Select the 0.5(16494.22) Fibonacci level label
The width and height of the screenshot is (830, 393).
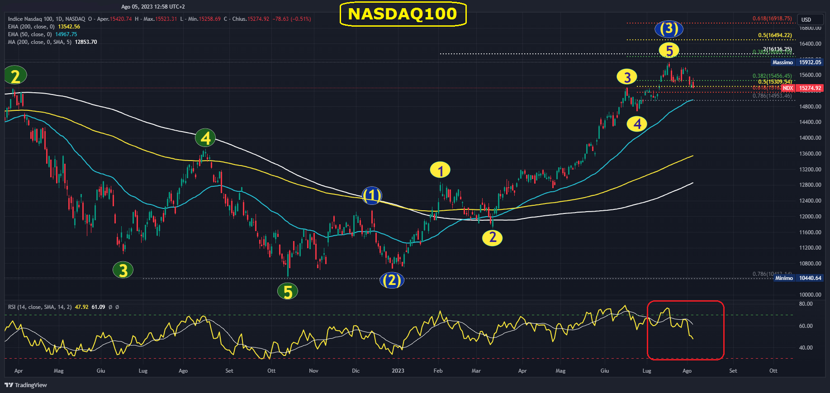pyautogui.click(x=775, y=35)
